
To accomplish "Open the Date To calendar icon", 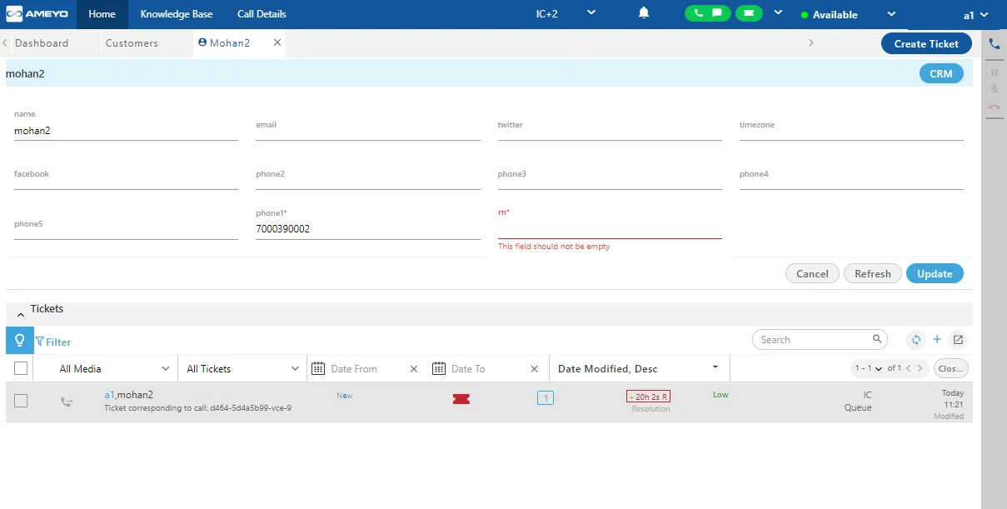I will pyautogui.click(x=439, y=369).
